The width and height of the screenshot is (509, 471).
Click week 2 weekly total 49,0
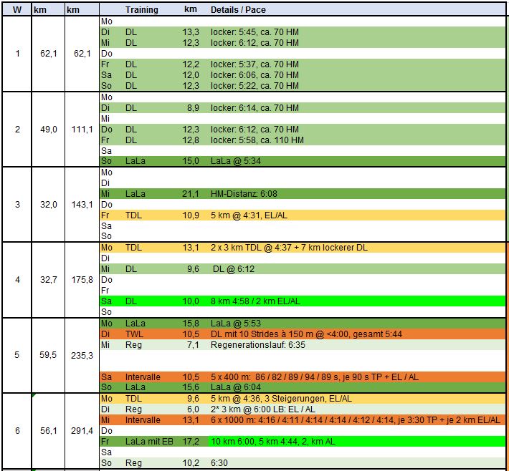pos(48,129)
